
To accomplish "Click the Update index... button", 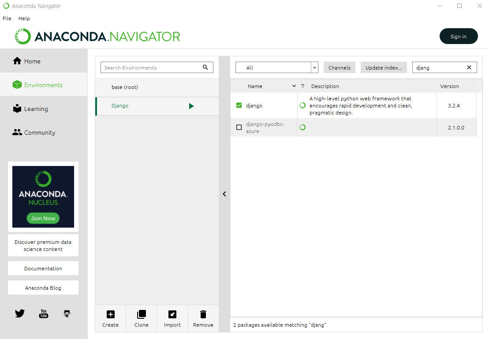I will [x=384, y=67].
